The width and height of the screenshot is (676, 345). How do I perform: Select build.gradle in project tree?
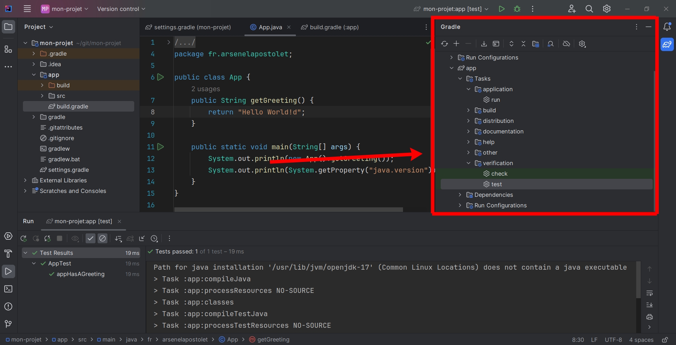79,106
